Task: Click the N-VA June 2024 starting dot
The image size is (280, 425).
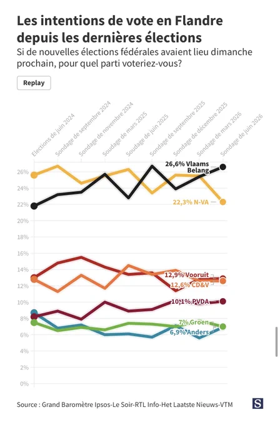Action: [x=34, y=175]
